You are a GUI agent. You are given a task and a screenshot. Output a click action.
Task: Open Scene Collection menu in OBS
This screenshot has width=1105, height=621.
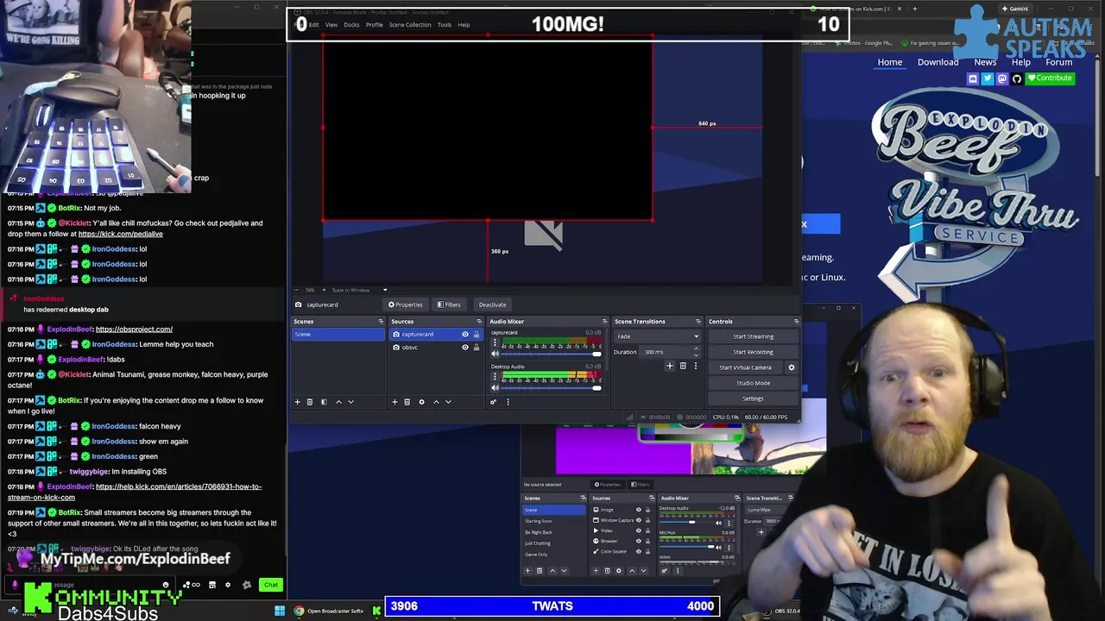(410, 25)
